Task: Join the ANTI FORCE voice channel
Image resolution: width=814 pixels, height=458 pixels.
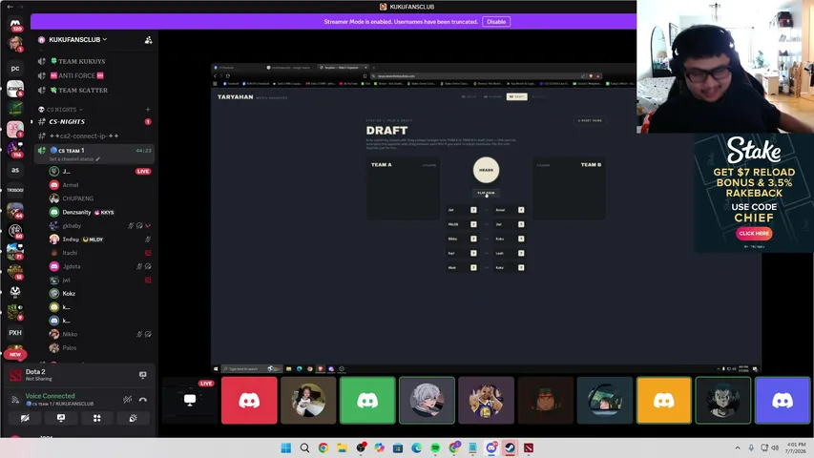Action: [x=94, y=75]
